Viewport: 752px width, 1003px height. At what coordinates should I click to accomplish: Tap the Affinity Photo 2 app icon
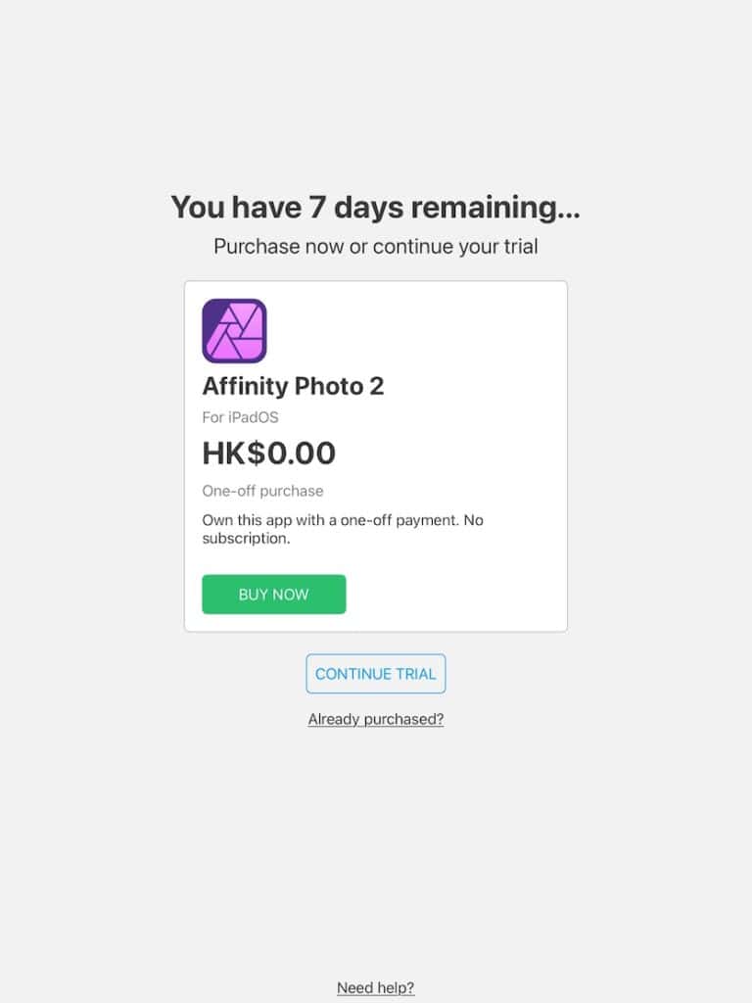pos(234,331)
